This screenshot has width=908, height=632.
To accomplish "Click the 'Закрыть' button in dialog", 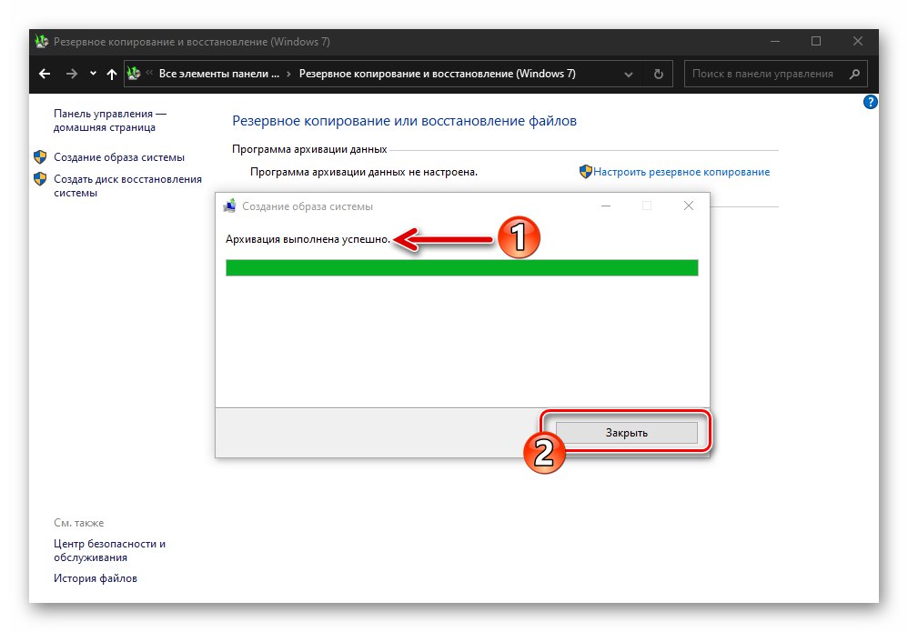I will click(x=627, y=433).
